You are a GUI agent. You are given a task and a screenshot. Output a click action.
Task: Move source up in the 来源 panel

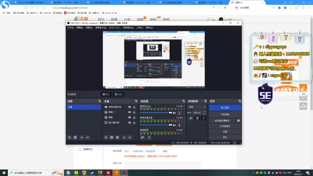coord(124,137)
